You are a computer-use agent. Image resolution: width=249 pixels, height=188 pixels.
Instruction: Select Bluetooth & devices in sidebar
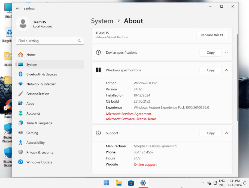[x=50, y=74]
